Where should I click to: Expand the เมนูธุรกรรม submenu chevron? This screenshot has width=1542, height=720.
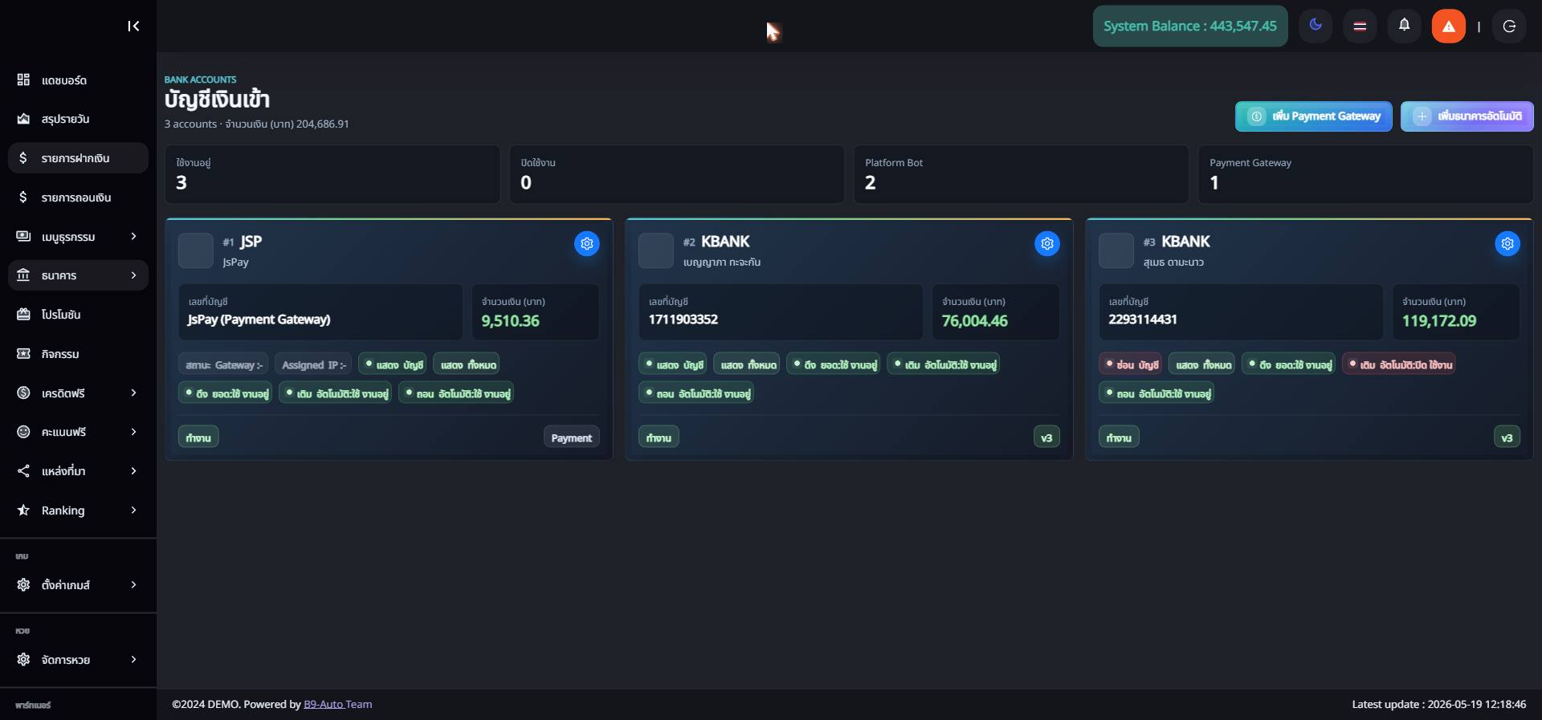point(133,236)
